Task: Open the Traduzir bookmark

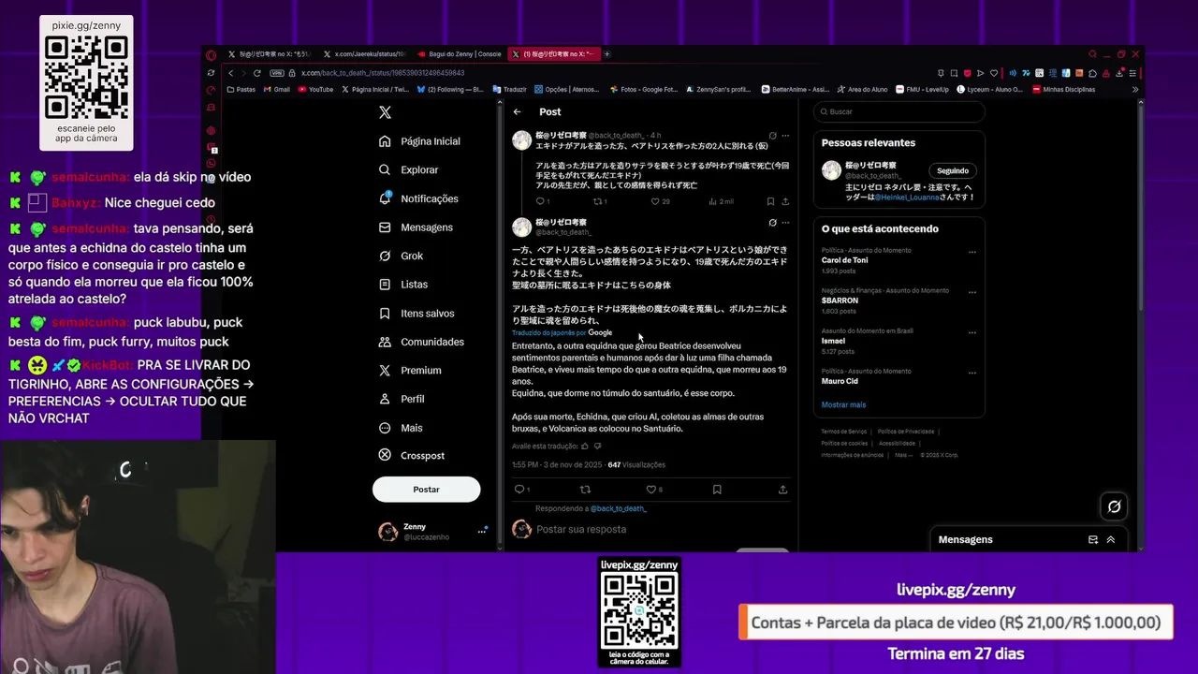Action: [510, 90]
